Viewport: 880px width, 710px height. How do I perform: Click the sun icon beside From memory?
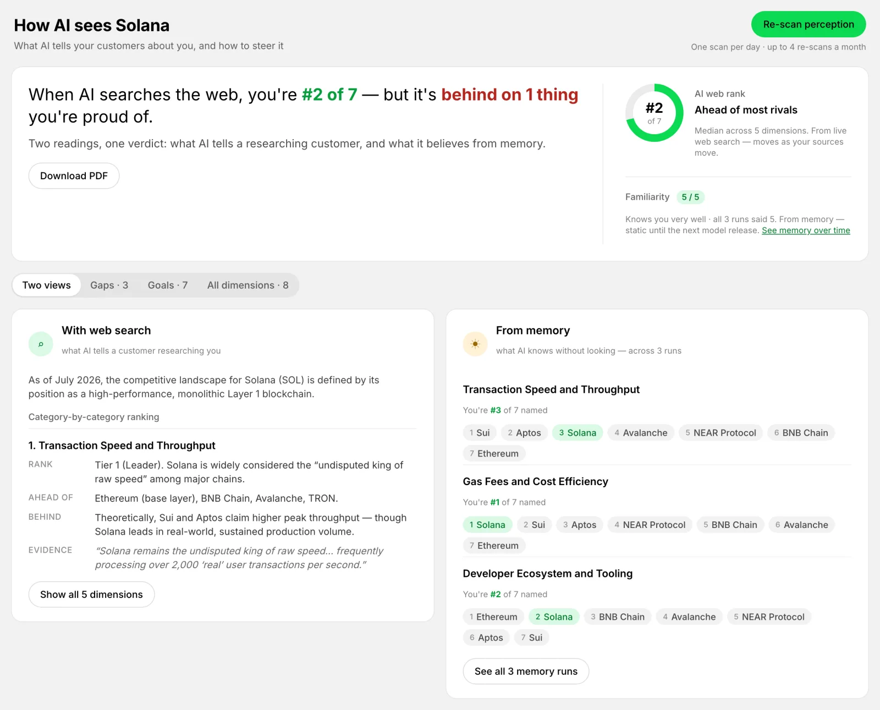click(475, 344)
